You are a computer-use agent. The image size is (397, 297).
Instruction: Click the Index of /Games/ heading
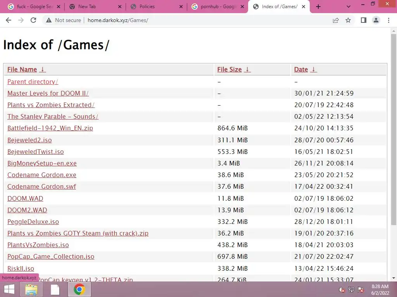(x=56, y=45)
